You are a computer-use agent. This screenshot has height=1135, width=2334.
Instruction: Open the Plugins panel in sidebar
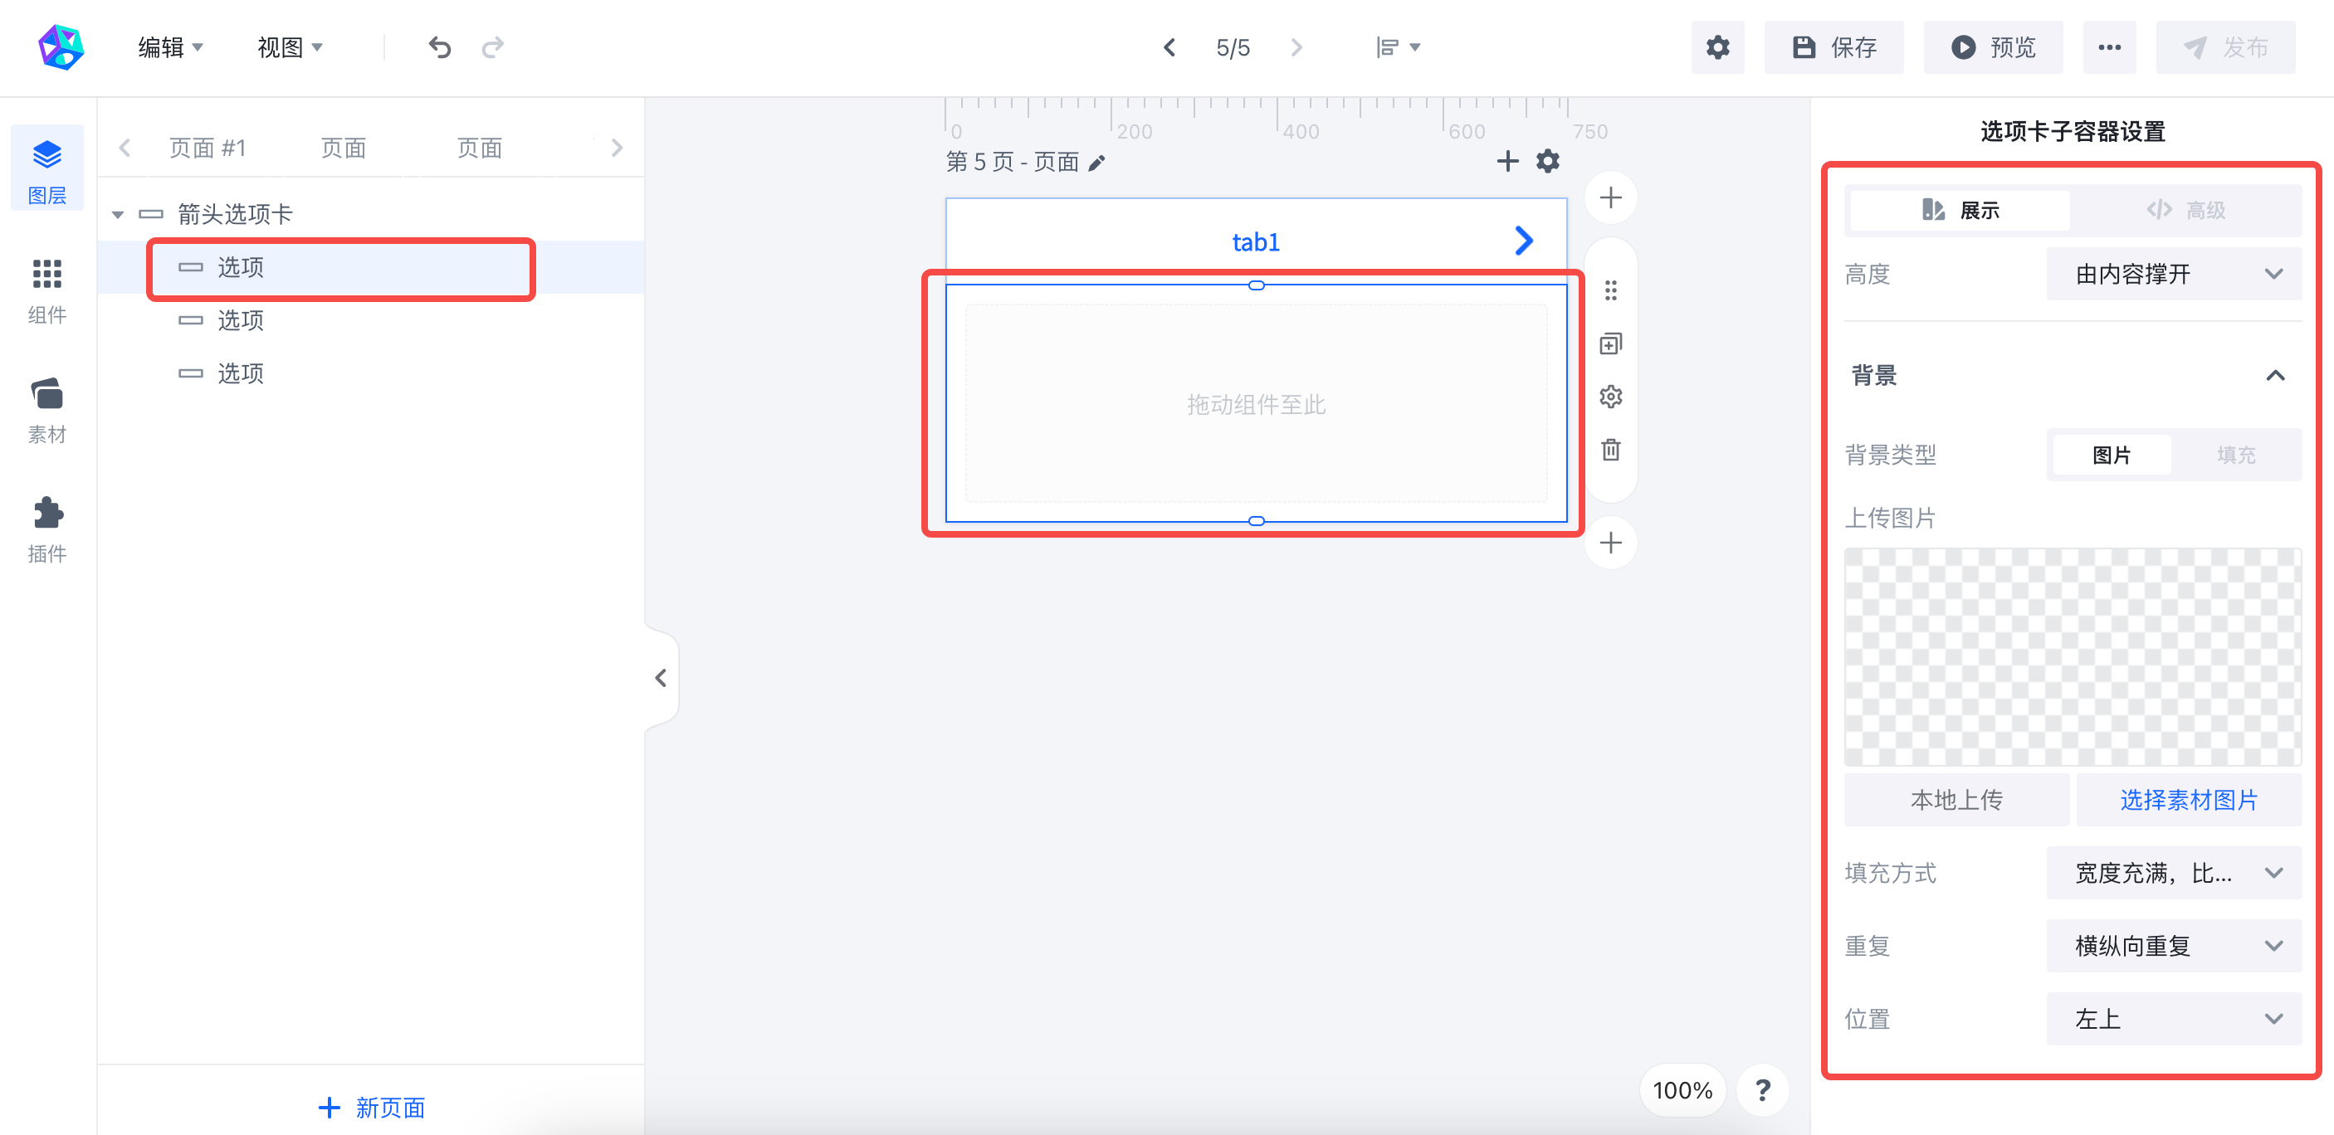click(x=47, y=529)
